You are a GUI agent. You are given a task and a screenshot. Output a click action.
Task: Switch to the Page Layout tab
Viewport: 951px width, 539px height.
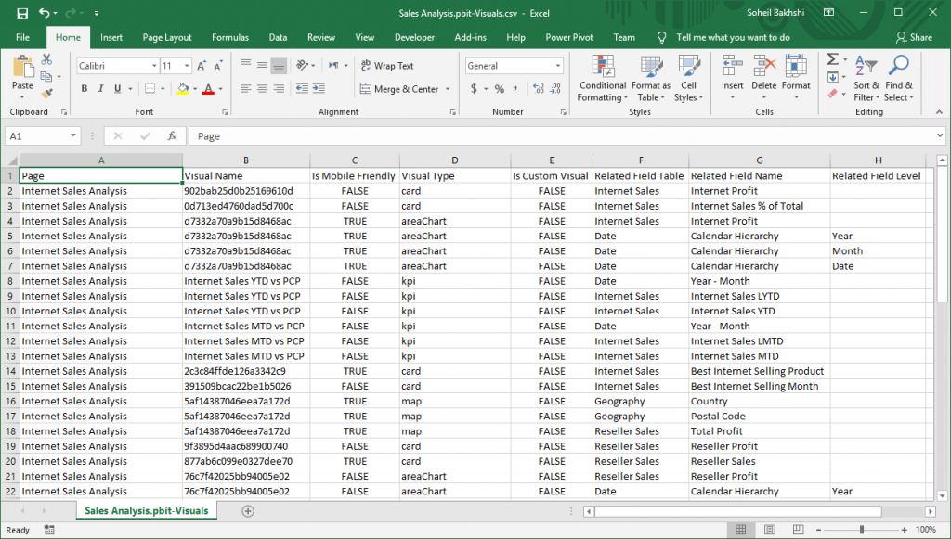(167, 37)
